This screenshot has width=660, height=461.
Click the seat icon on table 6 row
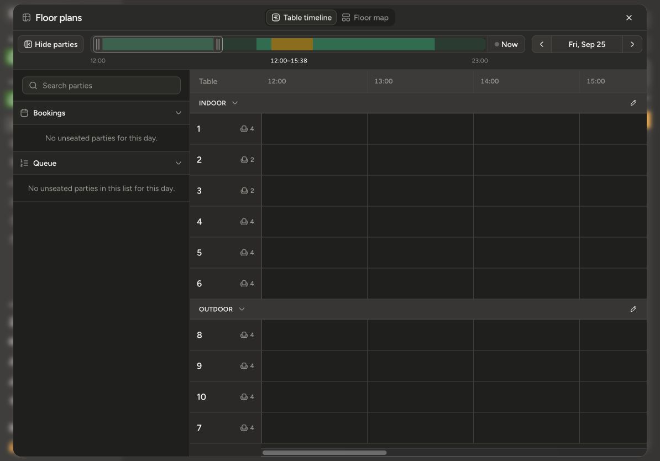pos(244,284)
